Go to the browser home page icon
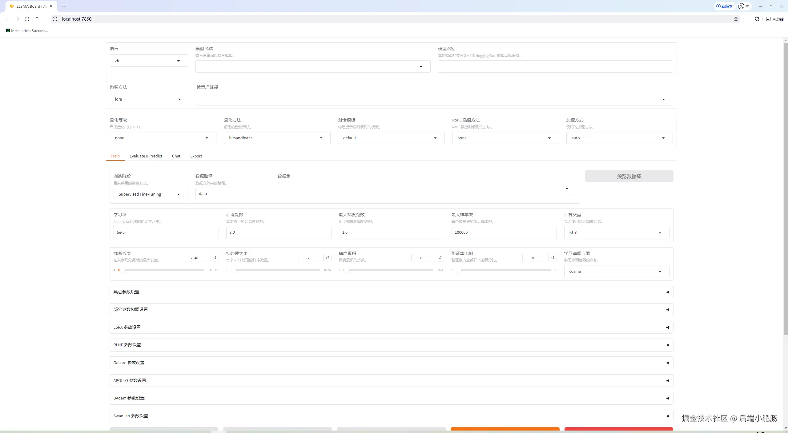Screen dimensions: 788x433 tap(37, 19)
